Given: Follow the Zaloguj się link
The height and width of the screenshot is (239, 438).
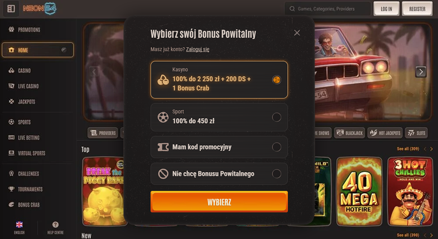Looking at the screenshot, I should click(x=197, y=49).
